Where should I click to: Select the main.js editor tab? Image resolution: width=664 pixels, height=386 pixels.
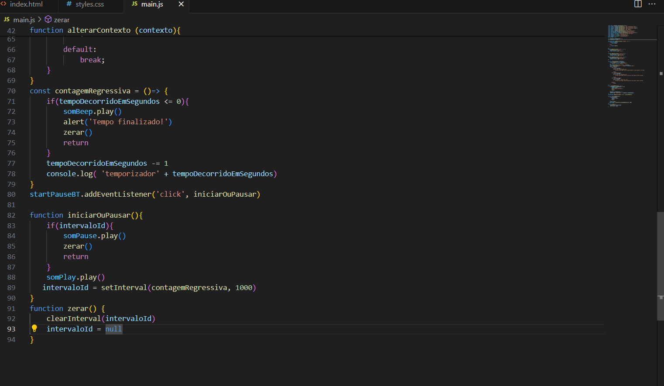151,4
